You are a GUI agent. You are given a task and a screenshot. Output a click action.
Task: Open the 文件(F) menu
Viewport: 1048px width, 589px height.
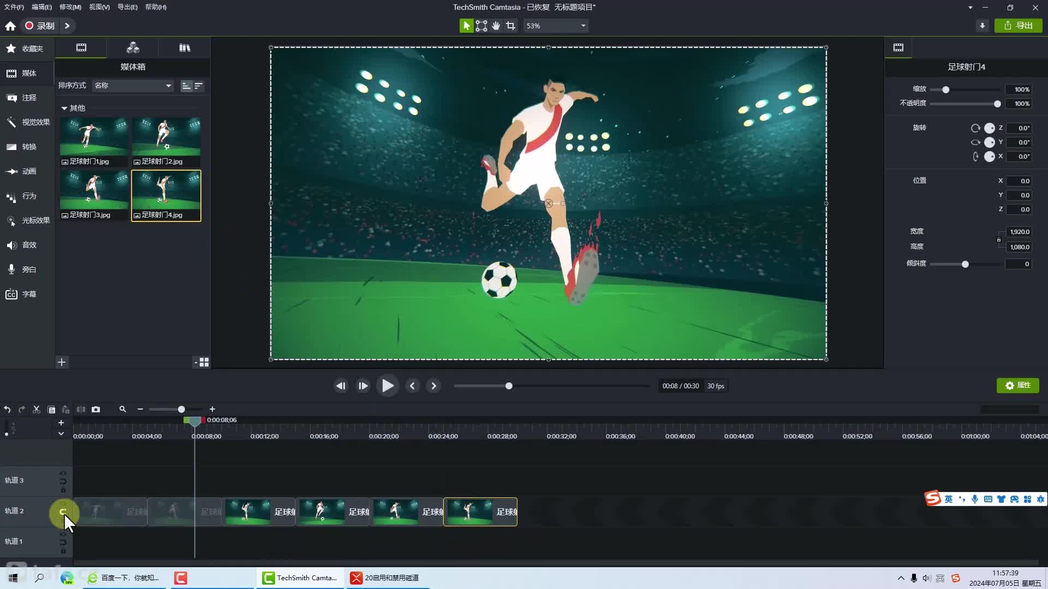click(14, 7)
